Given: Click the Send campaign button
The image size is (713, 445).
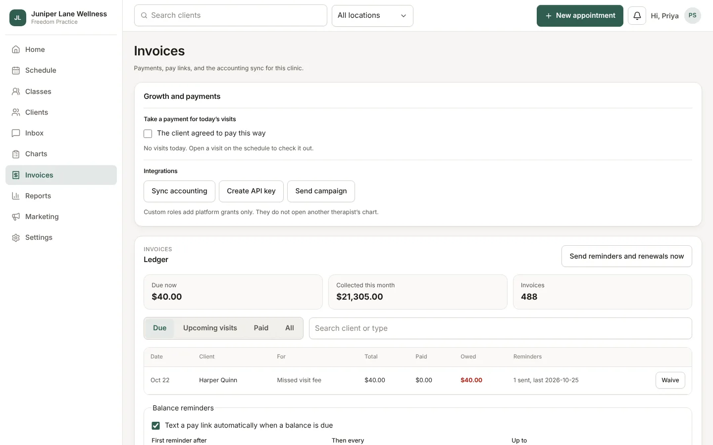Looking at the screenshot, I should coord(321,191).
